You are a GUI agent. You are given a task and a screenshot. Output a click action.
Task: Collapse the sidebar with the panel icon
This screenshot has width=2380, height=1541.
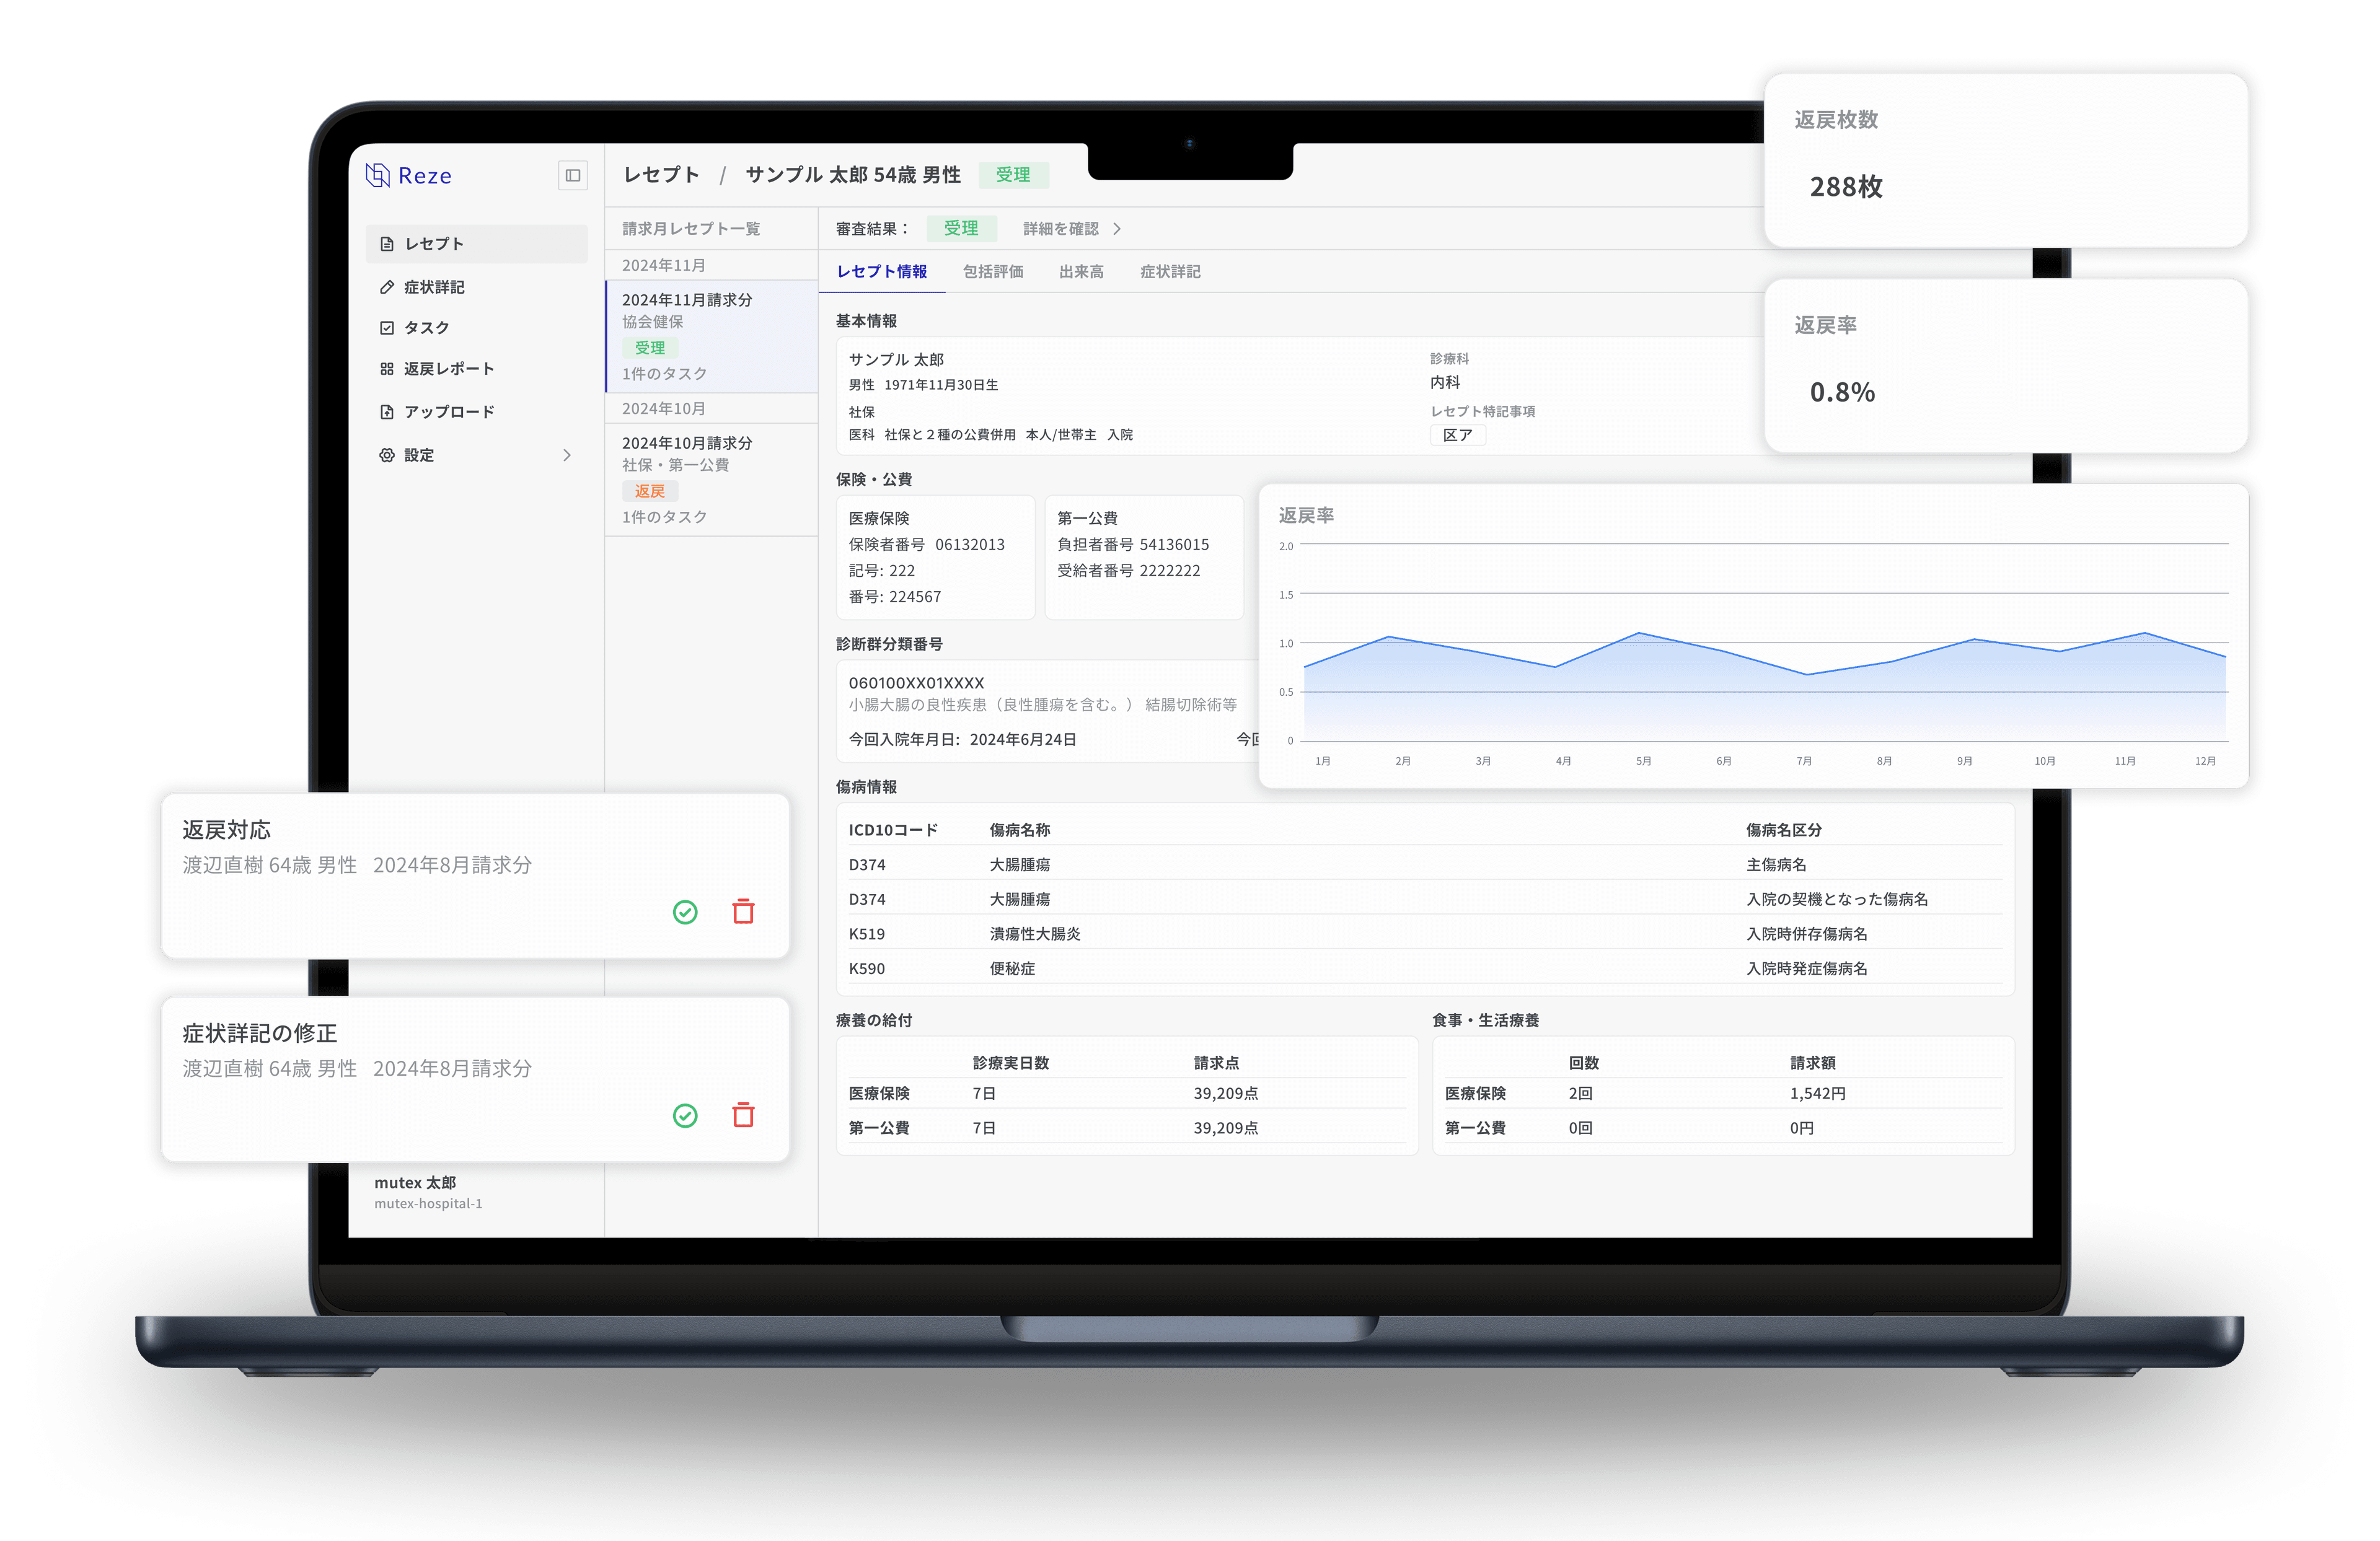point(572,175)
